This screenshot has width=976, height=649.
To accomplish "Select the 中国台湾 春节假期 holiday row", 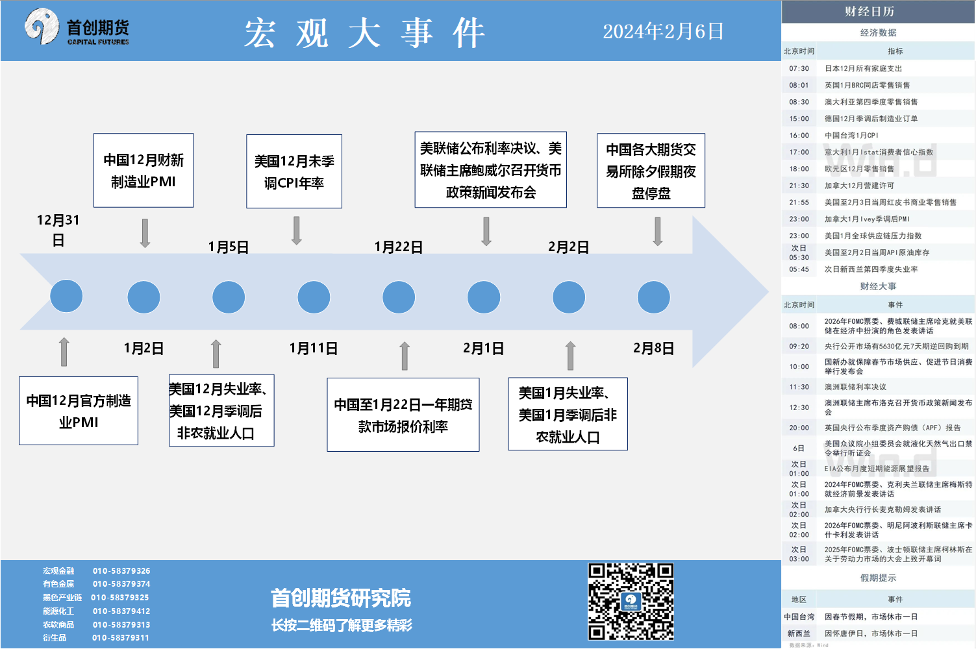I will coord(878,617).
